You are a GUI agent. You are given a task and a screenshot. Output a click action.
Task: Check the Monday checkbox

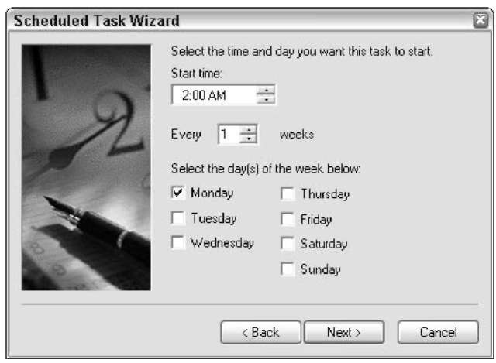tap(178, 193)
